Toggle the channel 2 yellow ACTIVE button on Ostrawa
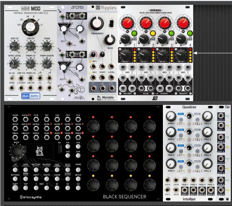Screen dimensions: 232x206 (153, 33)
